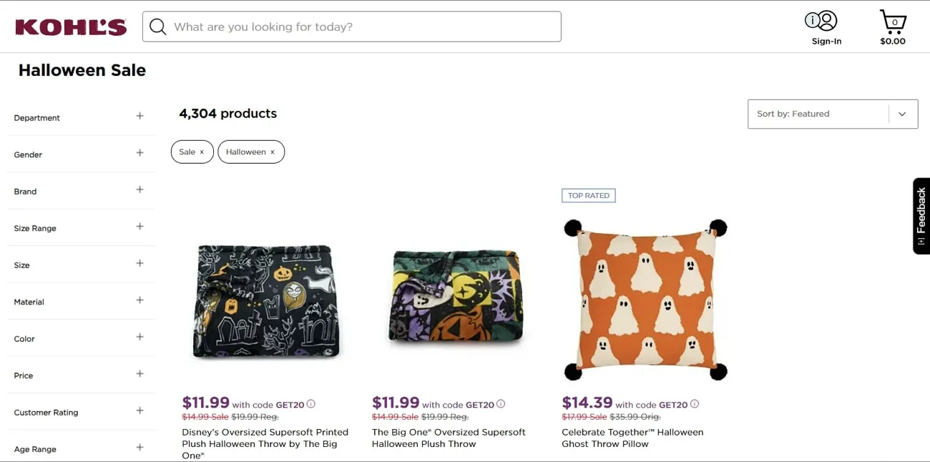This screenshot has height=462, width=930.
Task: Expand the Brand filter
Action: 139,190
